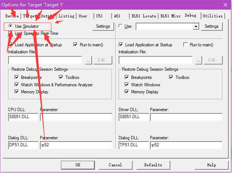The width and height of the screenshot is (232, 173).
Task: Confirm with the OK button
Action: tap(78, 165)
